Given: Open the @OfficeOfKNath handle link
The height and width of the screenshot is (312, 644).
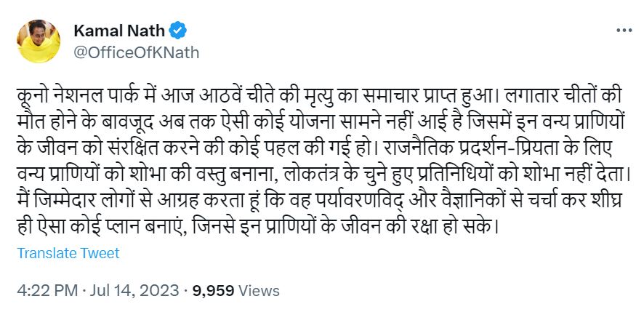Looking at the screenshot, I should 136,52.
